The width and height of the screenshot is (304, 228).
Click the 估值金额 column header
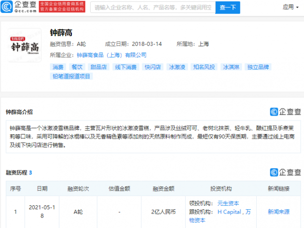pyautogui.click(x=119, y=188)
